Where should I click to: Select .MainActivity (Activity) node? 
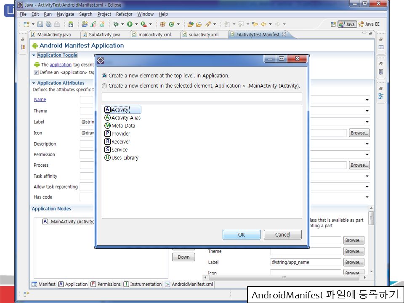(x=68, y=222)
